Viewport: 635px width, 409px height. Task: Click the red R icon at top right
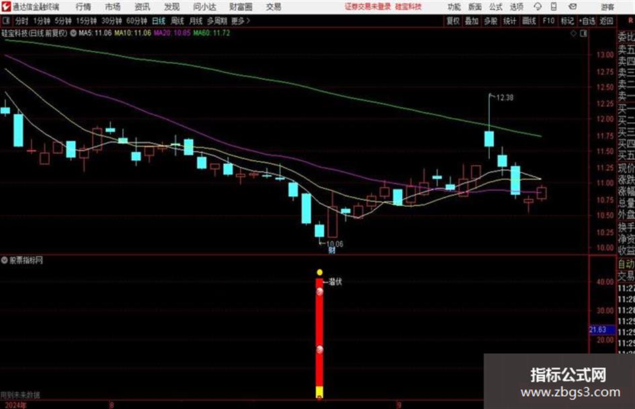631,20
